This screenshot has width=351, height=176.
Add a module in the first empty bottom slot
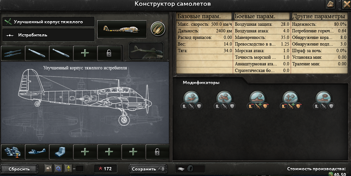85,152
